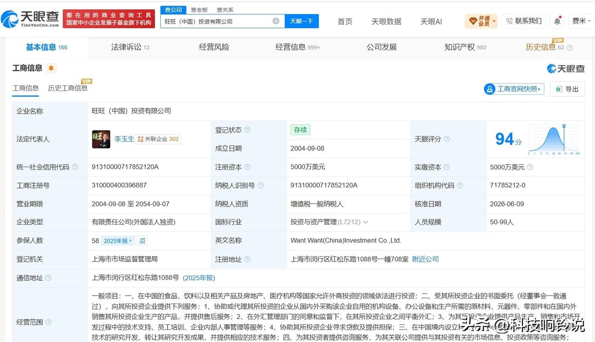This screenshot has height=342, width=595.
Task: Select the 公司发展 tab
Action: [382, 47]
